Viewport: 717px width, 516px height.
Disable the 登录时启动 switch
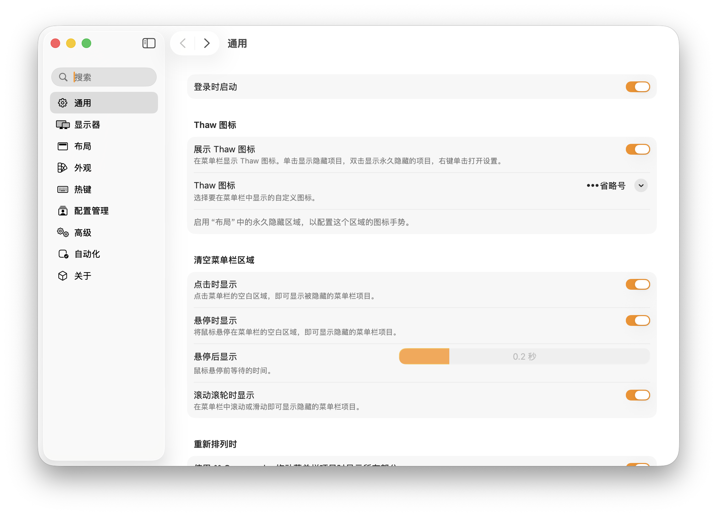coord(638,87)
